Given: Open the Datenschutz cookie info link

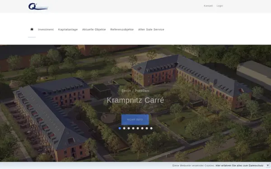Looking at the screenshot, I should coord(239,165).
